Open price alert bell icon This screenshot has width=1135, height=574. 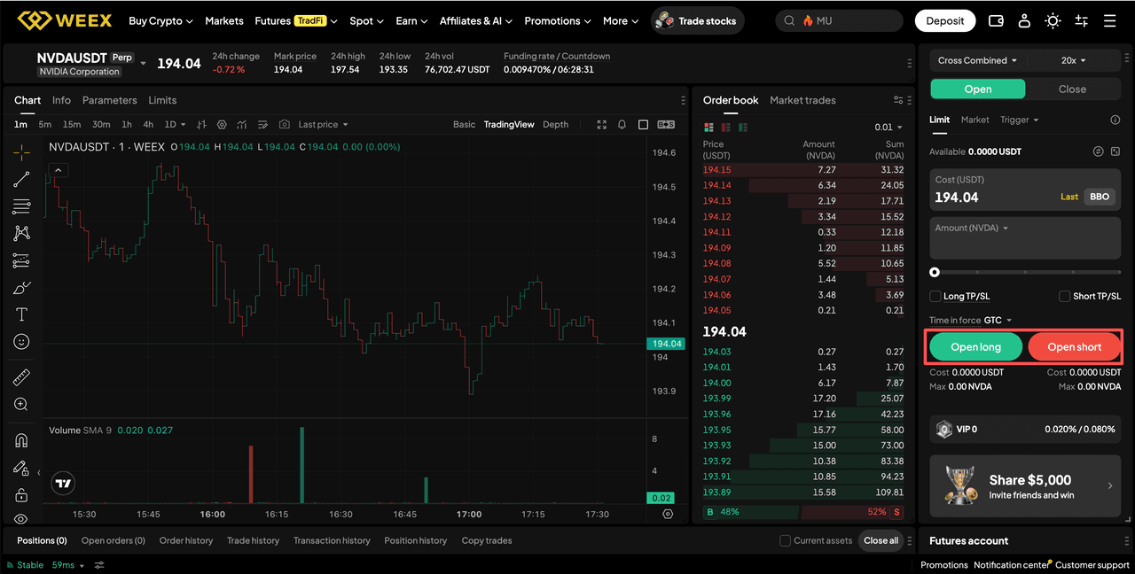tap(622, 125)
